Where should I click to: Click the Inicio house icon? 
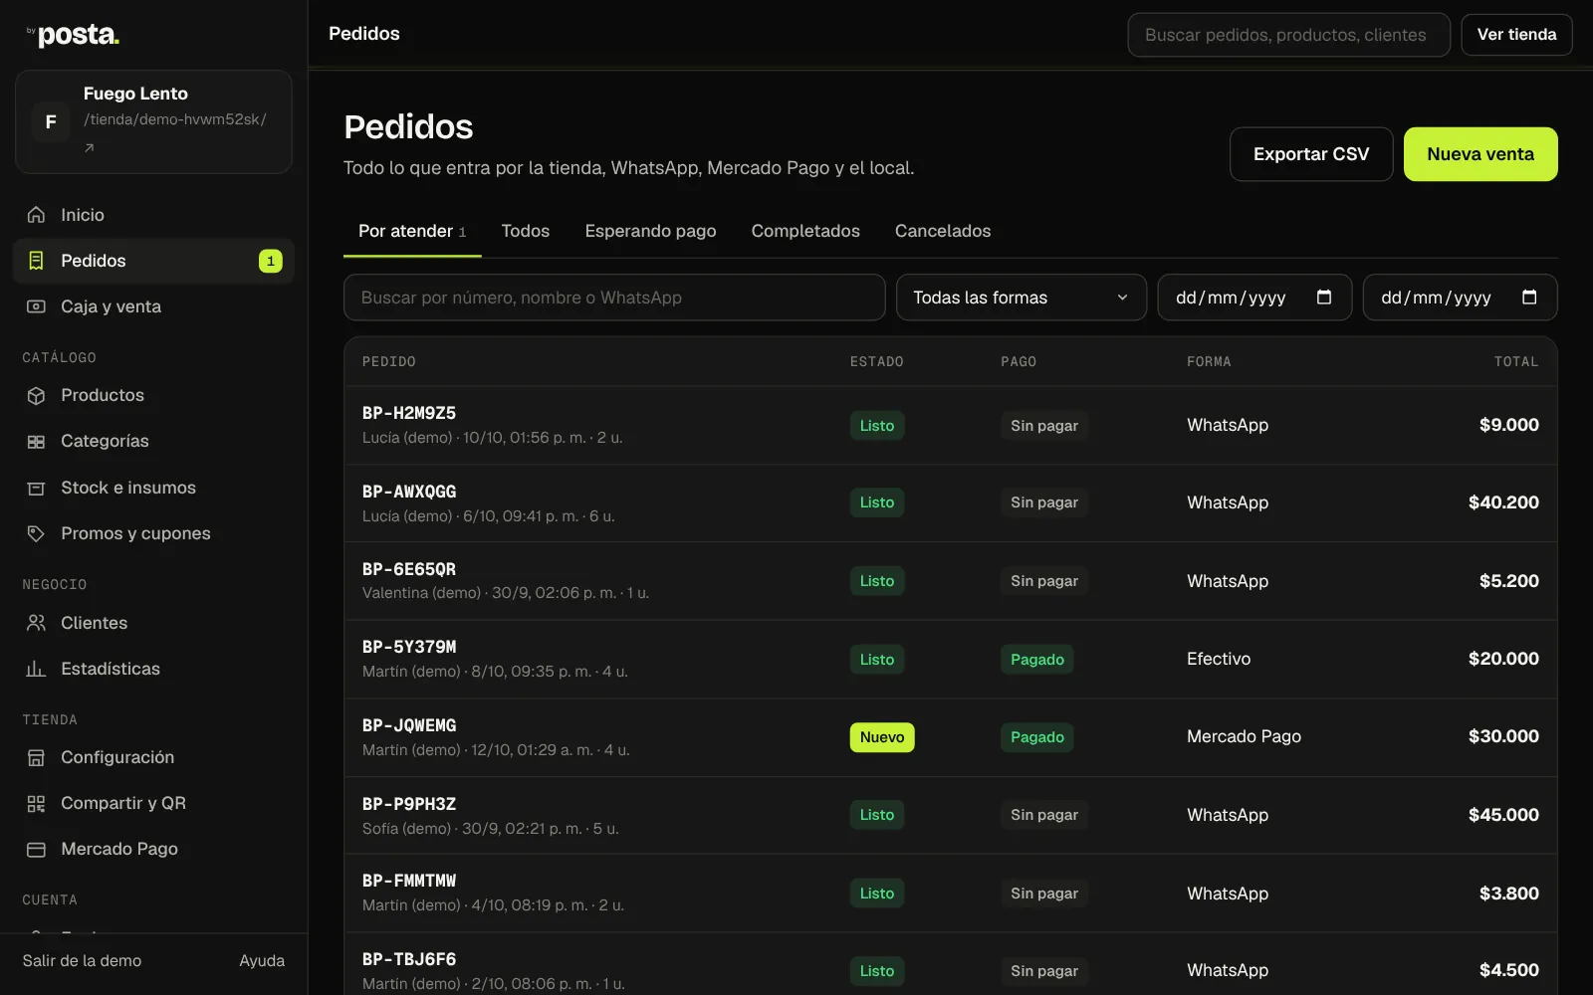tap(36, 215)
